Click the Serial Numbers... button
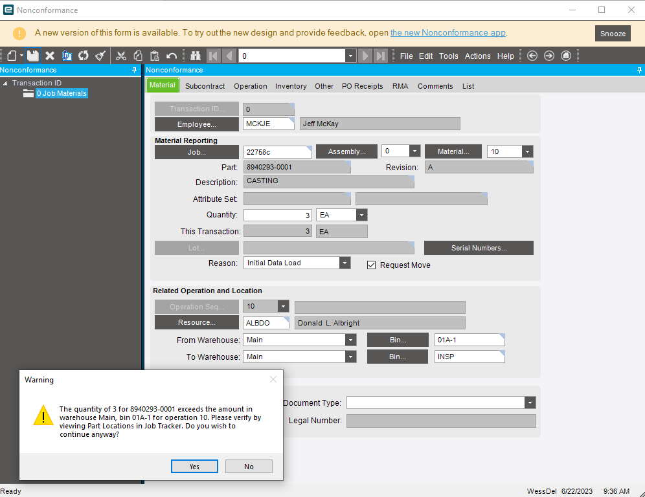Screen dimensions: 645x497 (x=479, y=248)
